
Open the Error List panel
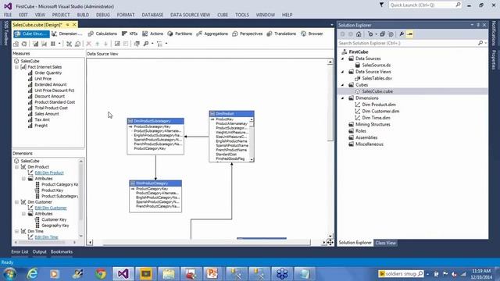pyautogui.click(x=20, y=251)
